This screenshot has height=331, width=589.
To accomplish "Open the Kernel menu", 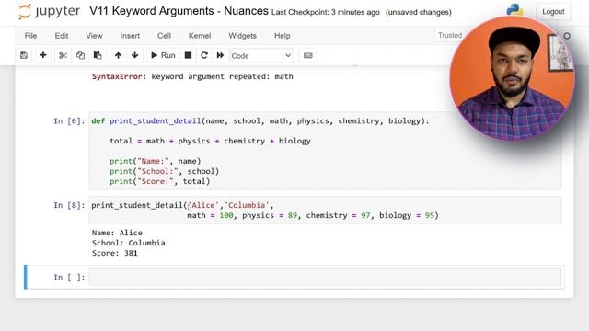I will pos(200,36).
